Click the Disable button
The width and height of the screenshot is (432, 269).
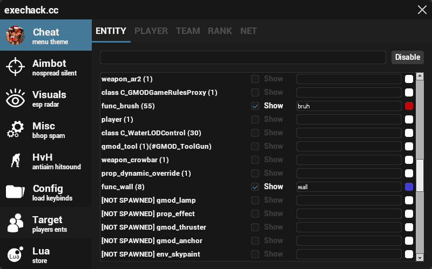pyautogui.click(x=407, y=57)
